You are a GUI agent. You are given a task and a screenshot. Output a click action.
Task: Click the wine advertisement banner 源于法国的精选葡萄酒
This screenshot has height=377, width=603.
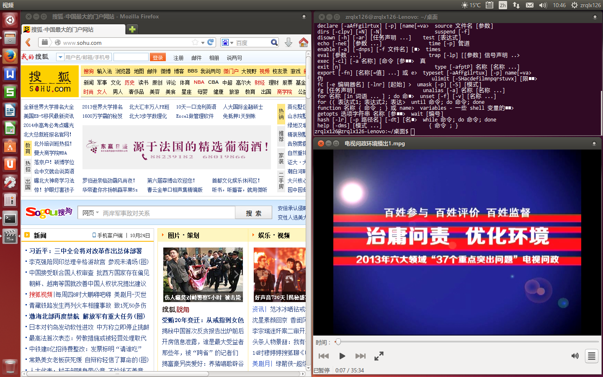176,147
